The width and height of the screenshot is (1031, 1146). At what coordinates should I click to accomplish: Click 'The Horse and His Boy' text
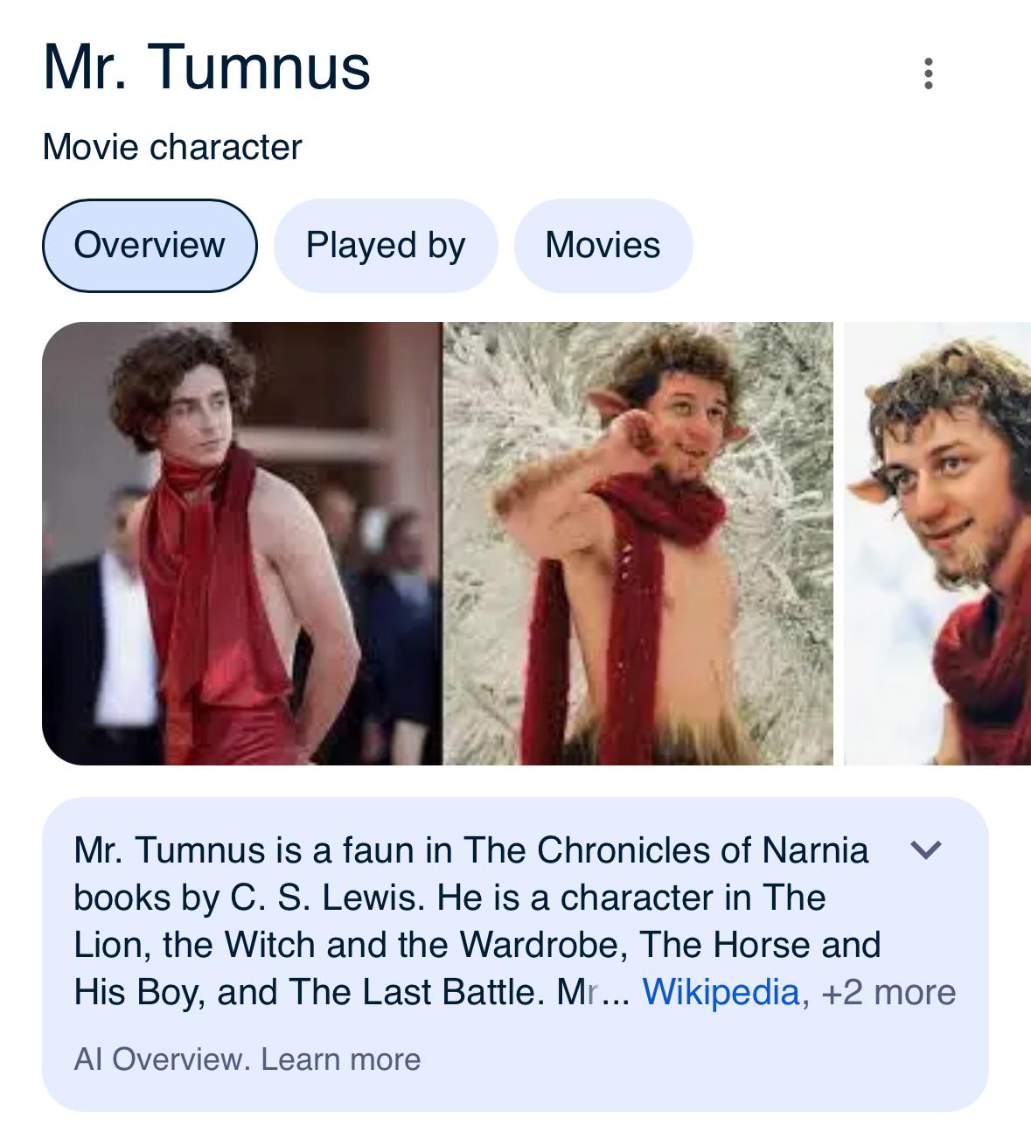(477, 968)
